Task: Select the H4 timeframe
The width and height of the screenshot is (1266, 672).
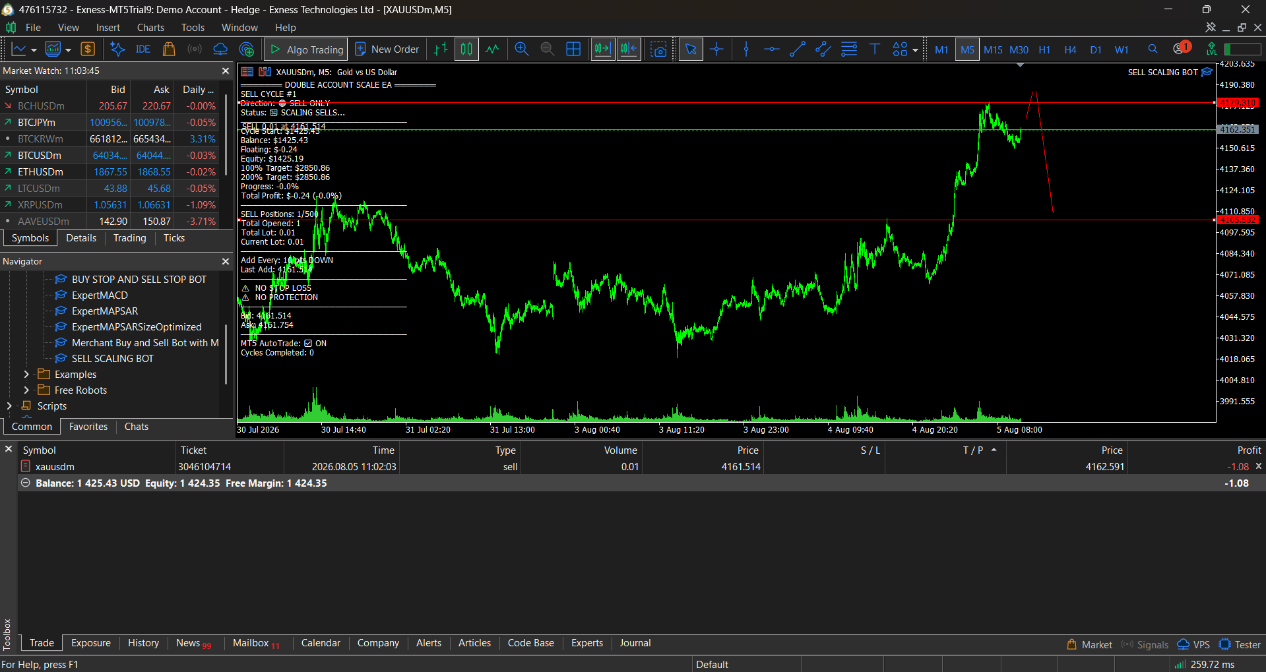Action: (x=1070, y=50)
